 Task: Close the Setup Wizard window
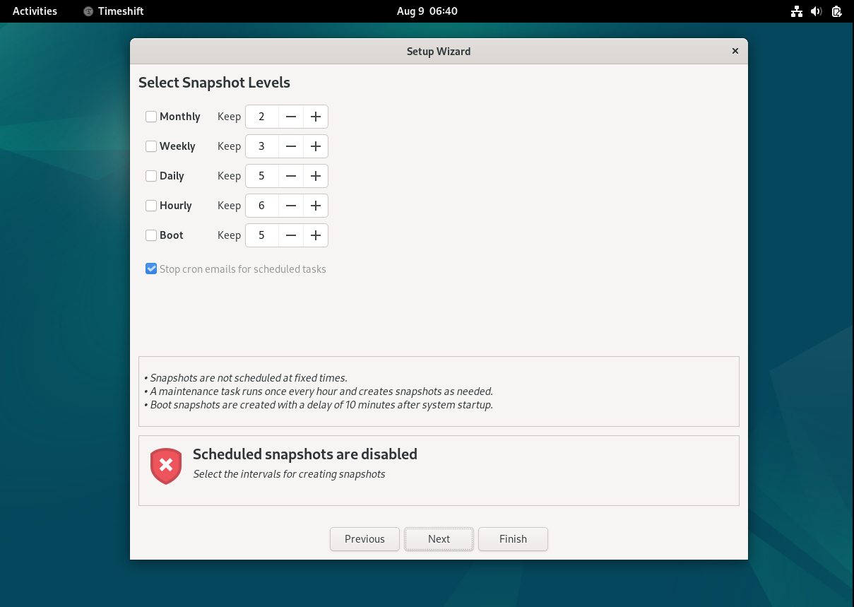point(735,51)
